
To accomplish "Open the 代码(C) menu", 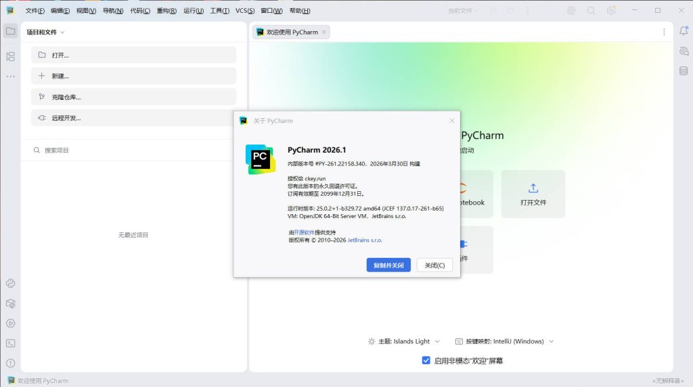I will pos(140,11).
